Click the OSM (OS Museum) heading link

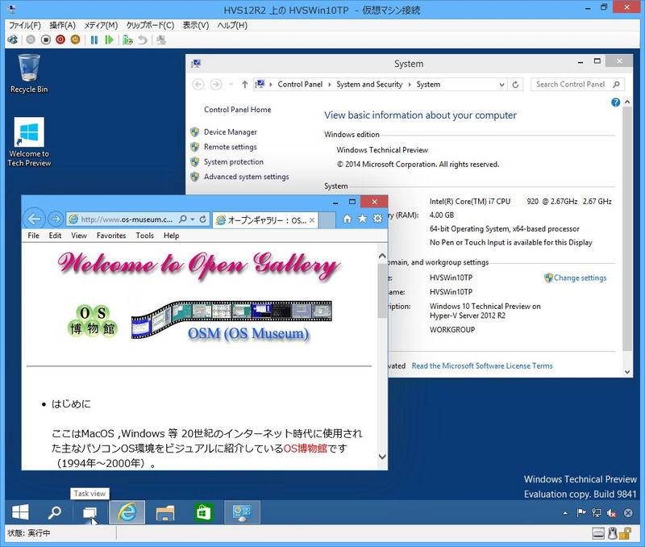tap(248, 333)
